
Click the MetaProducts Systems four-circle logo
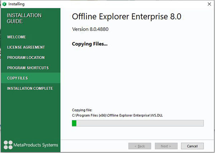coord(8,145)
